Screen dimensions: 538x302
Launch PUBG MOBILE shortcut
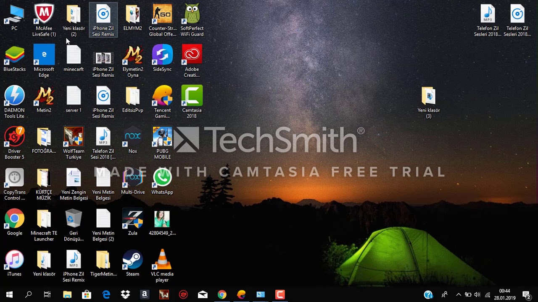click(x=162, y=143)
